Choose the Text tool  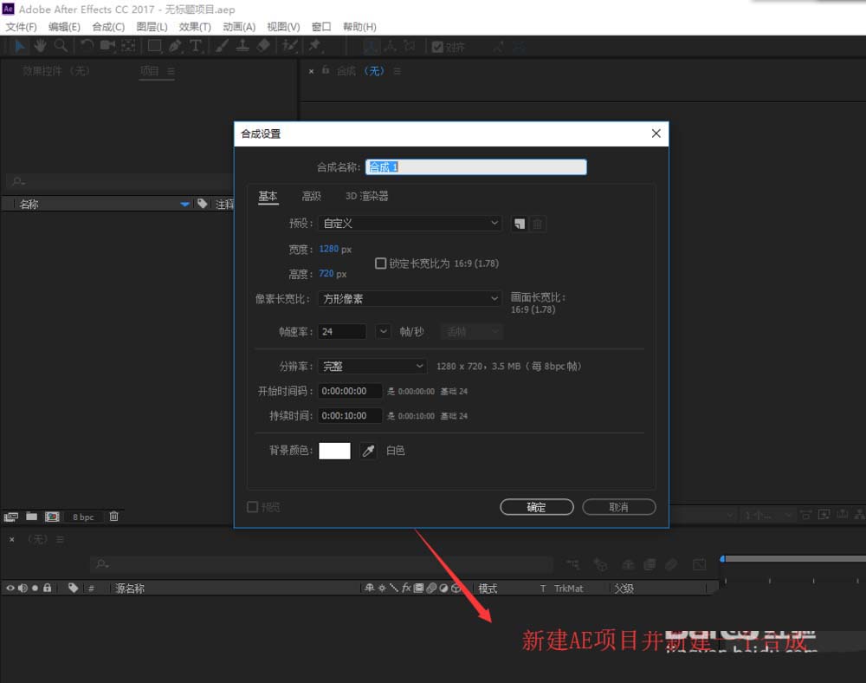click(196, 46)
